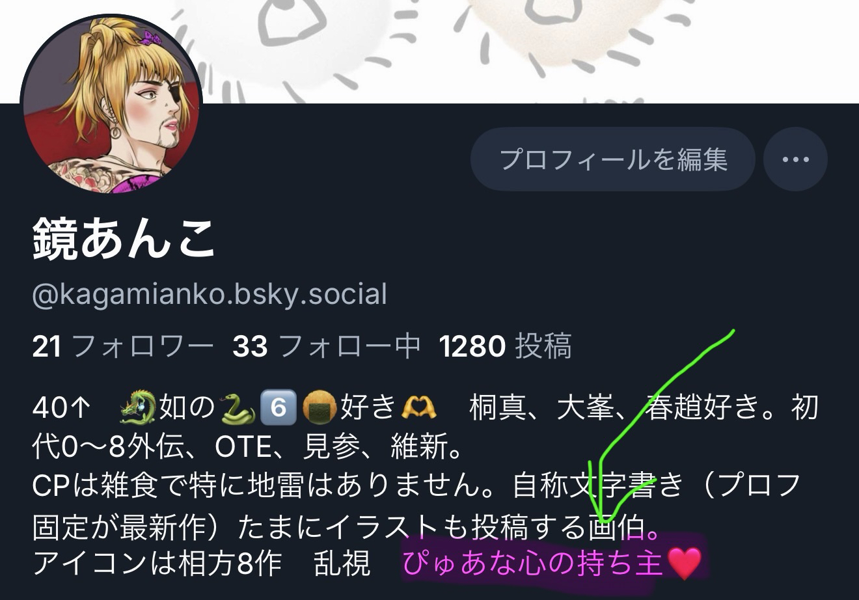Click the green hand-drawn arrow annotation
This screenshot has width=859, height=600.
pos(651,430)
